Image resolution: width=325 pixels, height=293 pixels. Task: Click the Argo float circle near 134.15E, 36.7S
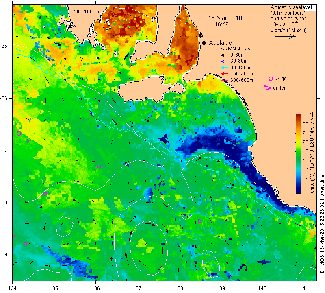coord(19,133)
